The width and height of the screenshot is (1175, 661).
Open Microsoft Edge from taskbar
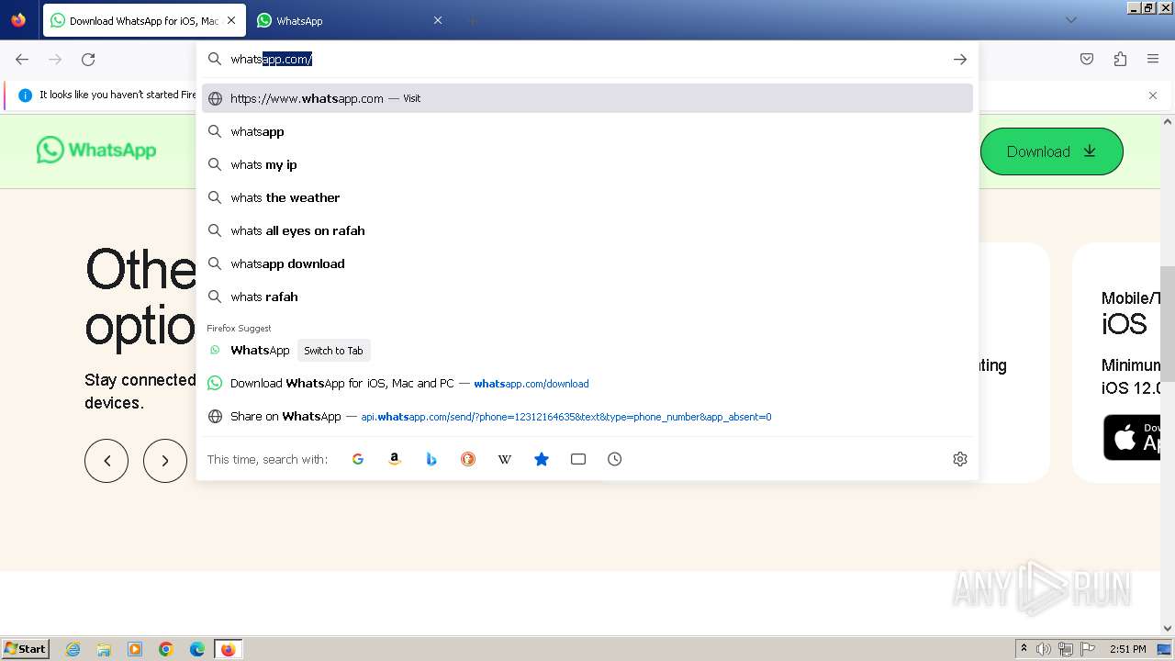(197, 649)
